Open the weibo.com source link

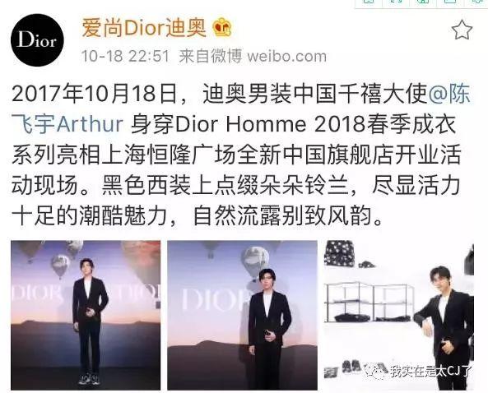[286, 57]
